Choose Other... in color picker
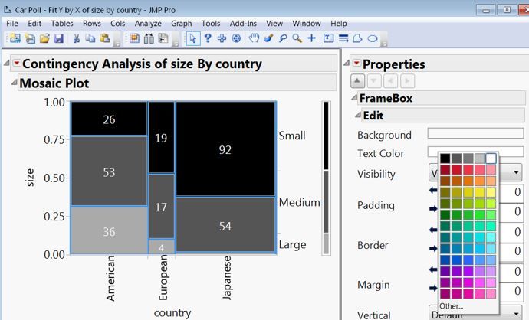Image resolution: width=529 pixels, height=320 pixels. click(451, 306)
